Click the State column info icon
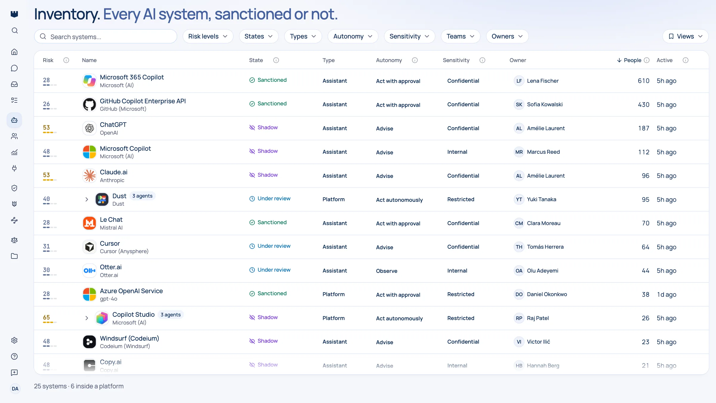The height and width of the screenshot is (403, 716). tap(276, 60)
